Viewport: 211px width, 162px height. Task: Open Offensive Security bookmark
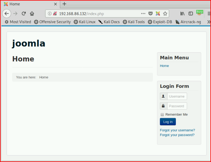pos(52,22)
